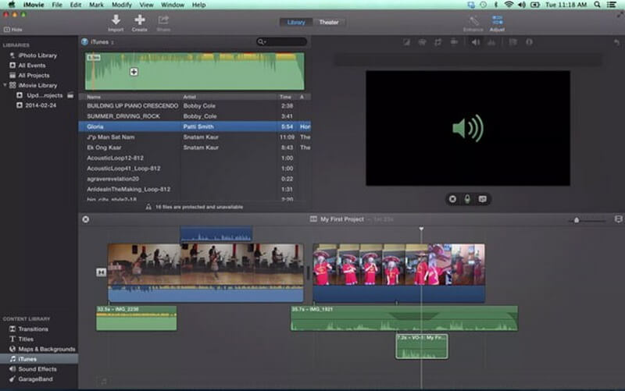The width and height of the screenshot is (625, 391).
Task: Open the View menu
Action: click(x=146, y=5)
